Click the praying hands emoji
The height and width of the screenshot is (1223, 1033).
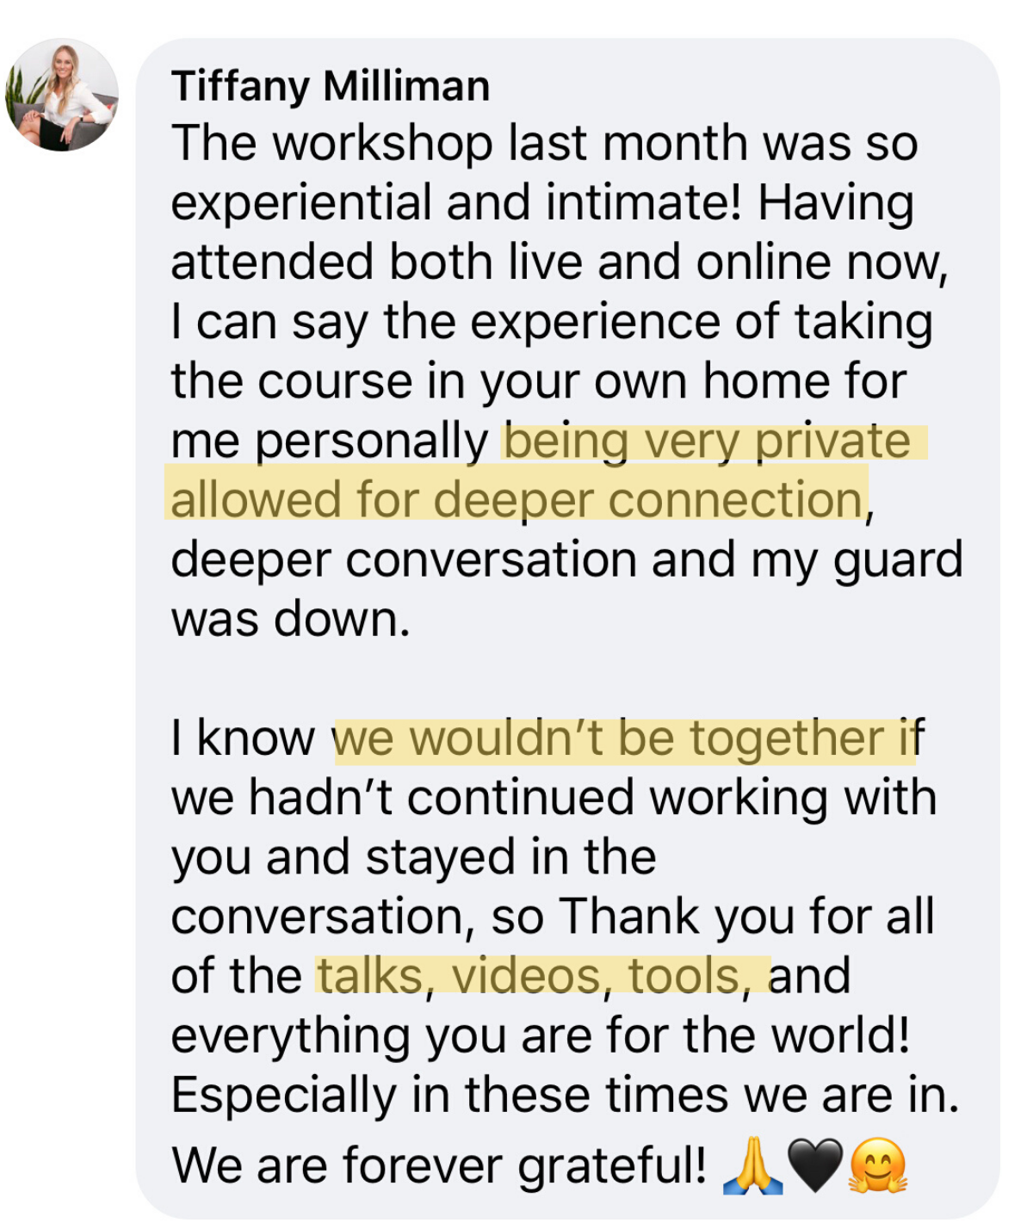753,1165
